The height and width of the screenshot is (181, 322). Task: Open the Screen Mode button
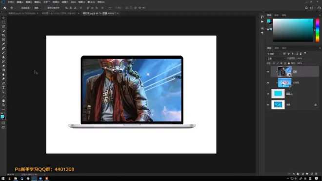(x=3, y=127)
